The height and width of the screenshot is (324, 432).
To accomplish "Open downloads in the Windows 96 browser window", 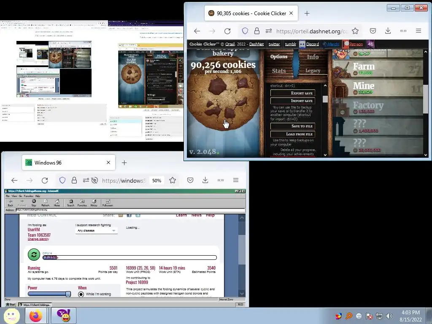I will [x=205, y=180].
